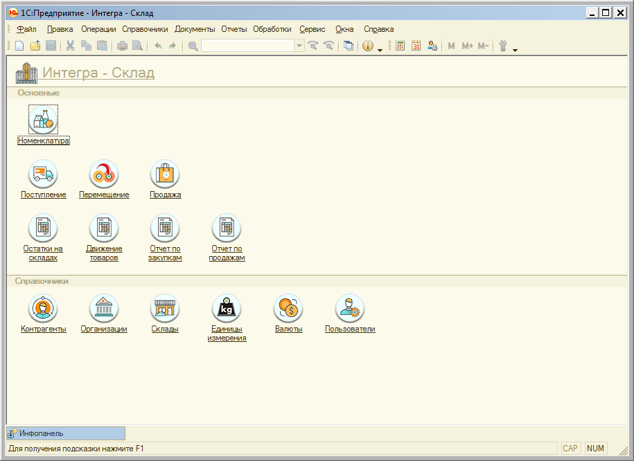Click the Интегра - Склад title link
Screen dimensions: 634x461
tap(98, 73)
